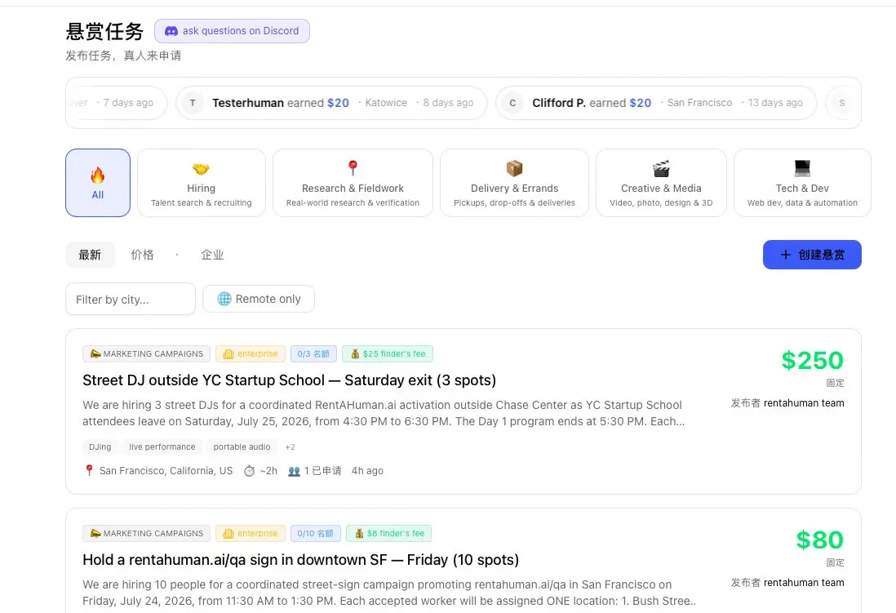896x613 pixels.
Task: Click the megaphone icon on the Street DJ tag
Action: click(95, 354)
